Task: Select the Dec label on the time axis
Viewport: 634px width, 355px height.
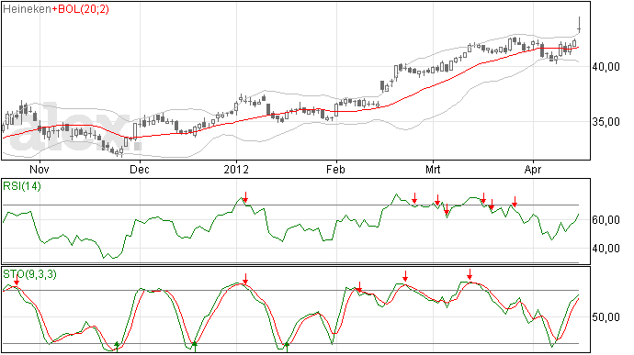Action: [x=140, y=169]
